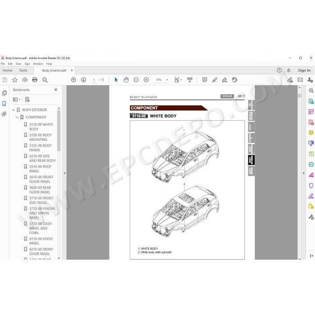
Task: Open the zoom level dropdown
Action: point(167,80)
